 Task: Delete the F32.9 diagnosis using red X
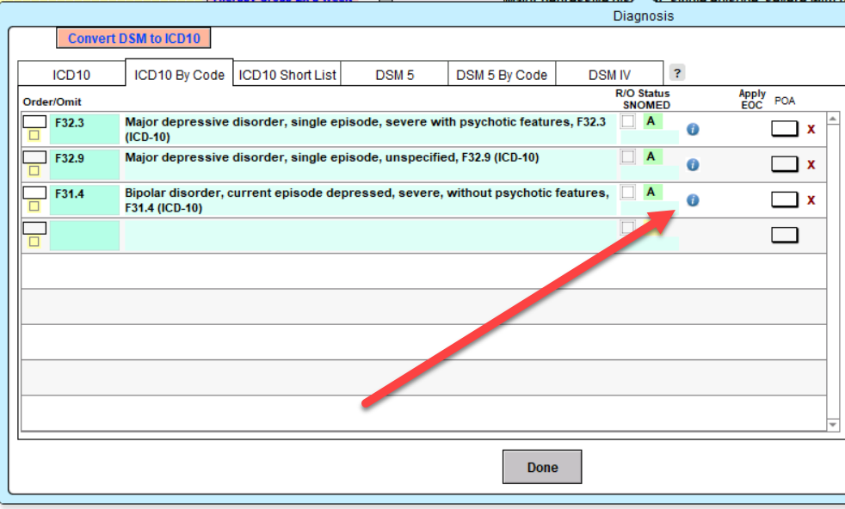coord(811,164)
